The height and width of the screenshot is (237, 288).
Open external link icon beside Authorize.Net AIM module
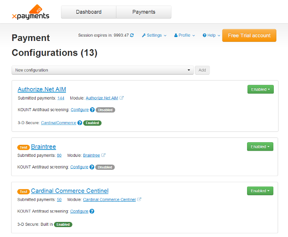click(122, 98)
